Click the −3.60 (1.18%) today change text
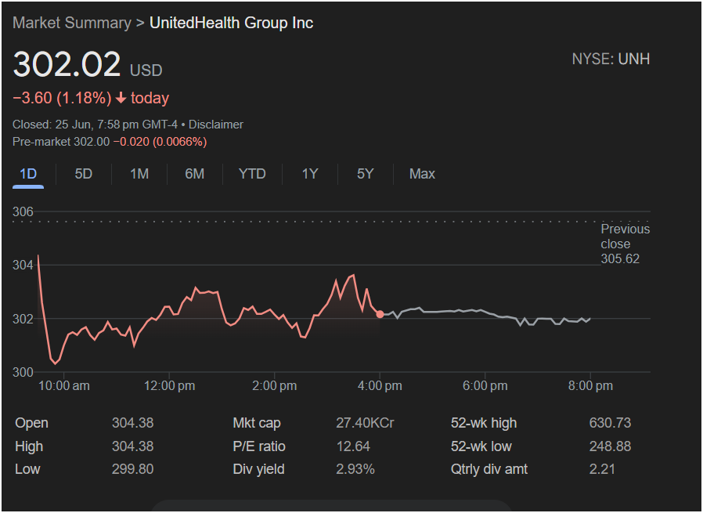This screenshot has height=513, width=703. coord(91,98)
